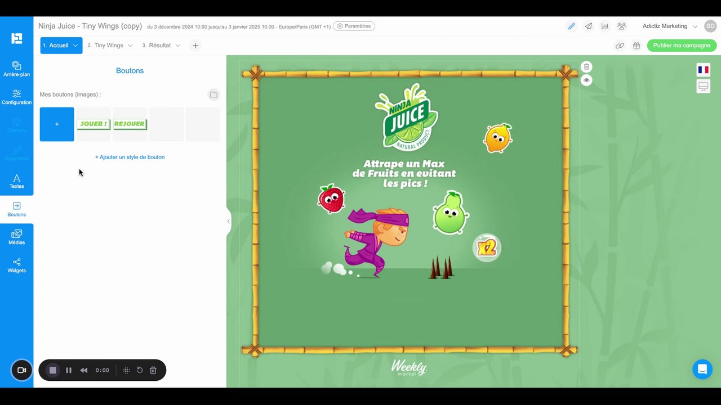Screen dimensions: 721x405
Task: Click the app logo in the sidebar
Action: [16, 38]
